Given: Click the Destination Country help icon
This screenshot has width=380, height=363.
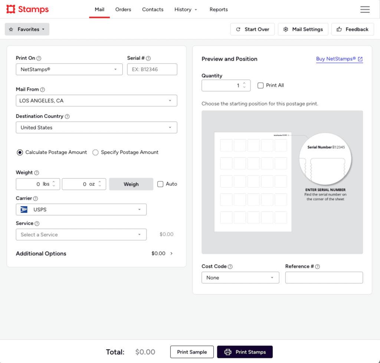Looking at the screenshot, I should click(x=67, y=116).
